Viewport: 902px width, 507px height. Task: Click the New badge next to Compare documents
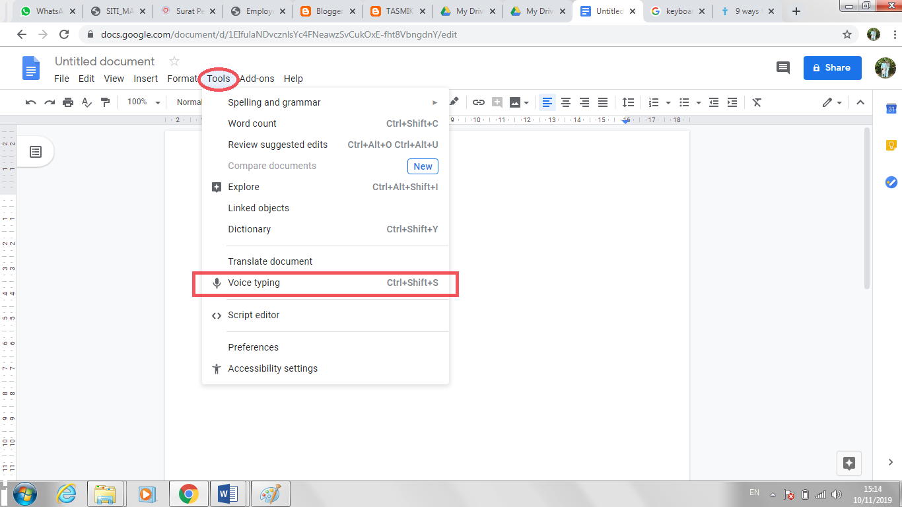coord(423,166)
